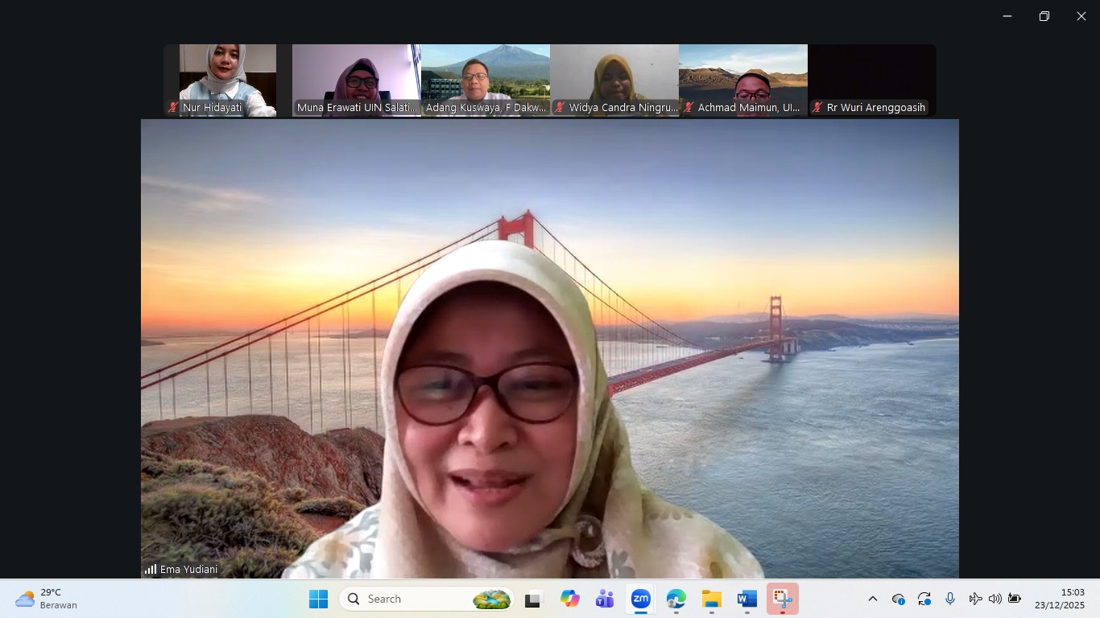1100x618 pixels.
Task: Select Adang Kuswaya's video thumbnail
Action: (x=486, y=79)
